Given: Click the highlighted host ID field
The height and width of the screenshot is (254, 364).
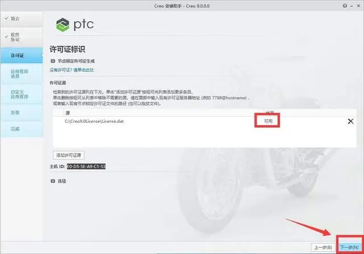Looking at the screenshot, I should pyautogui.click(x=86, y=166).
